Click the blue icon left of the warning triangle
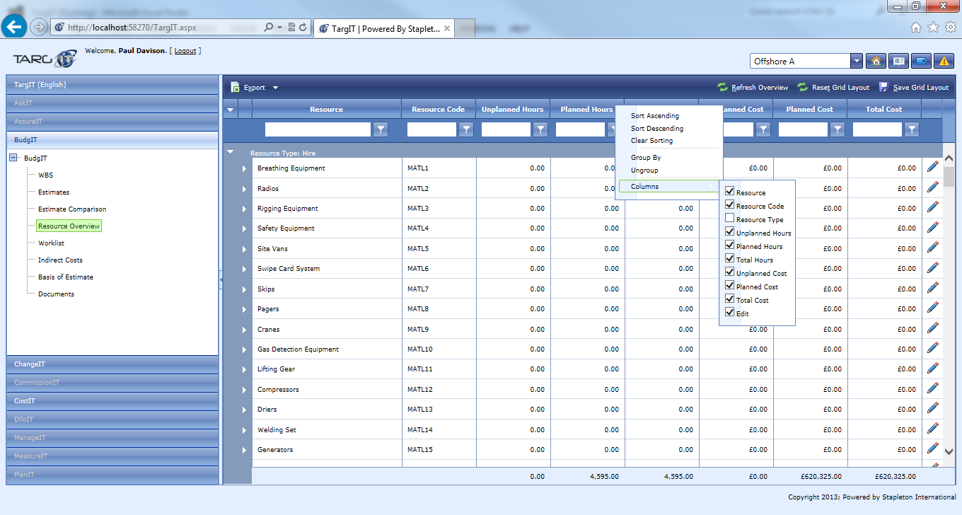 point(921,61)
